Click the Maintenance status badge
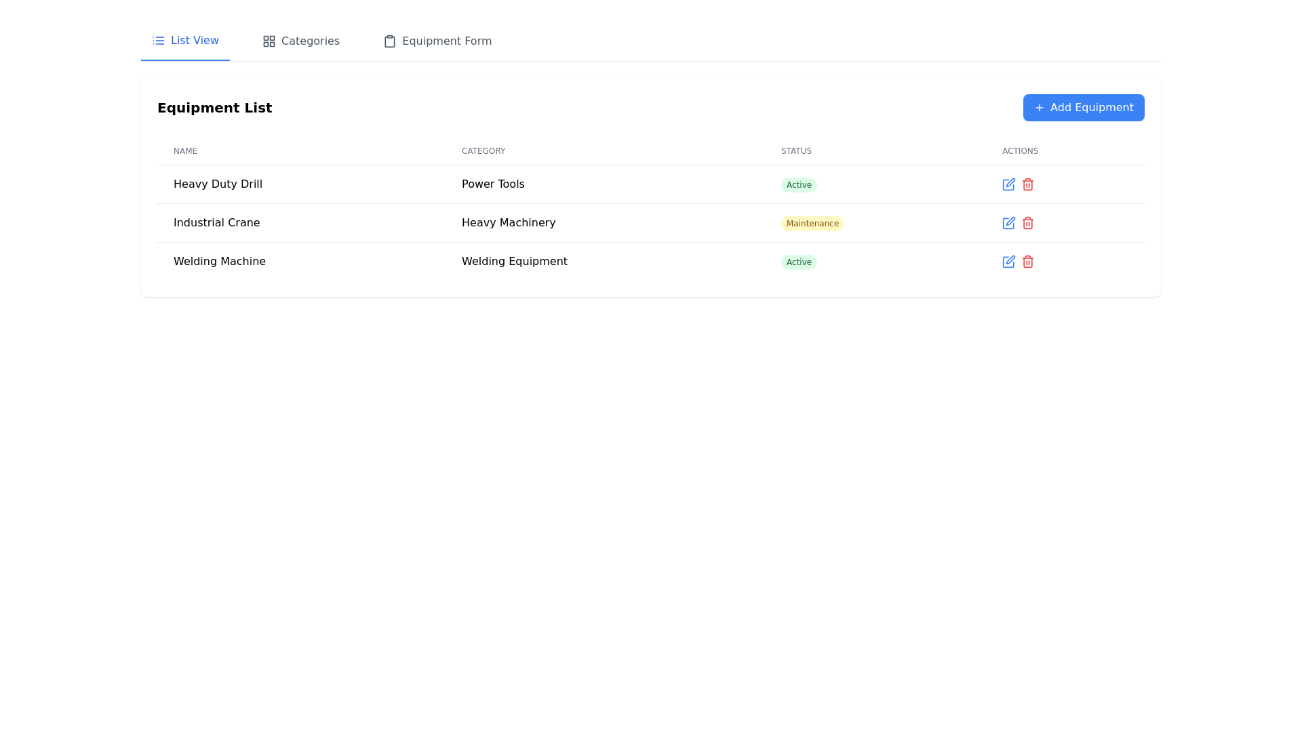The image size is (1302, 732). (812, 223)
